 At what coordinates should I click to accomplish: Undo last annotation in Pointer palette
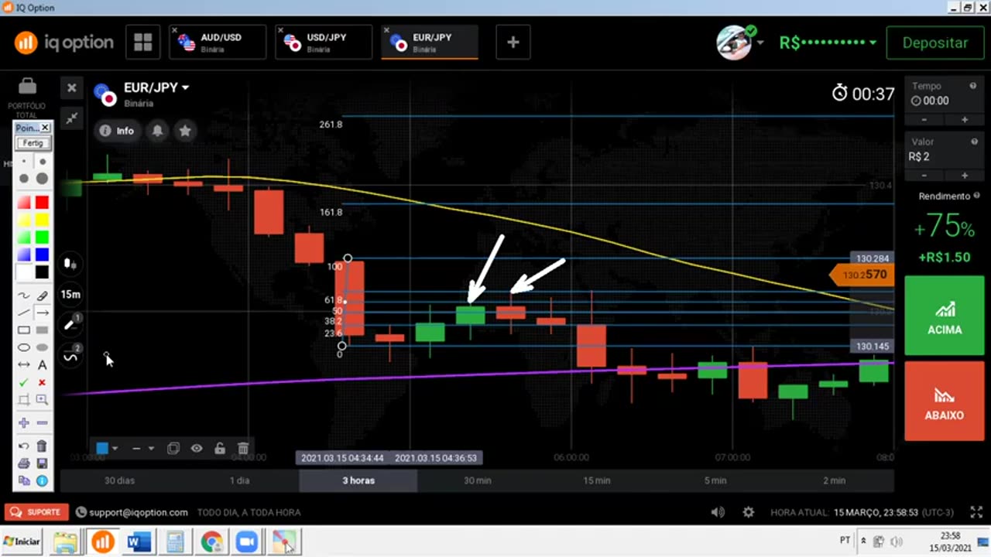pyautogui.click(x=24, y=446)
